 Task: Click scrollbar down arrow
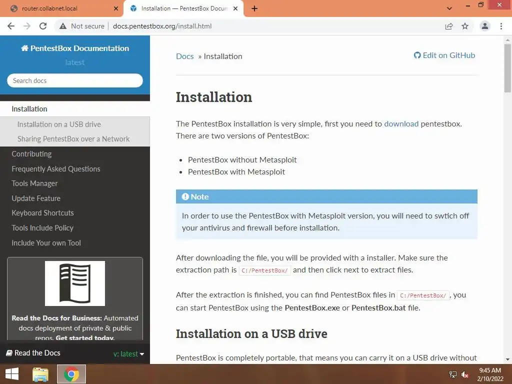(x=507, y=359)
